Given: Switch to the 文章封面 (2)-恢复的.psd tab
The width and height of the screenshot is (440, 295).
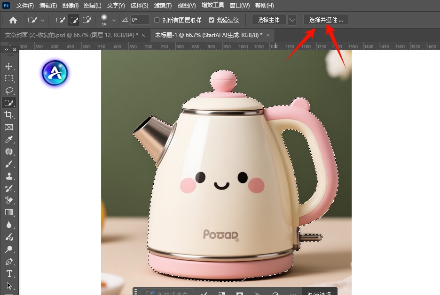Looking at the screenshot, I should [x=71, y=35].
